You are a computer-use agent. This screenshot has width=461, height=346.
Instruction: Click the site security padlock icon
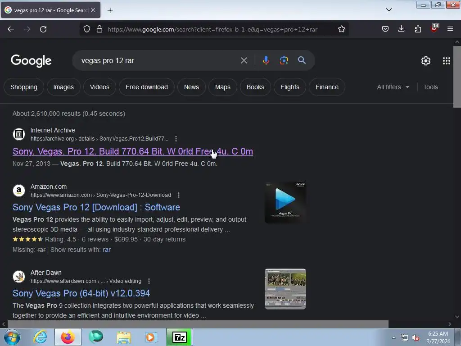99,29
